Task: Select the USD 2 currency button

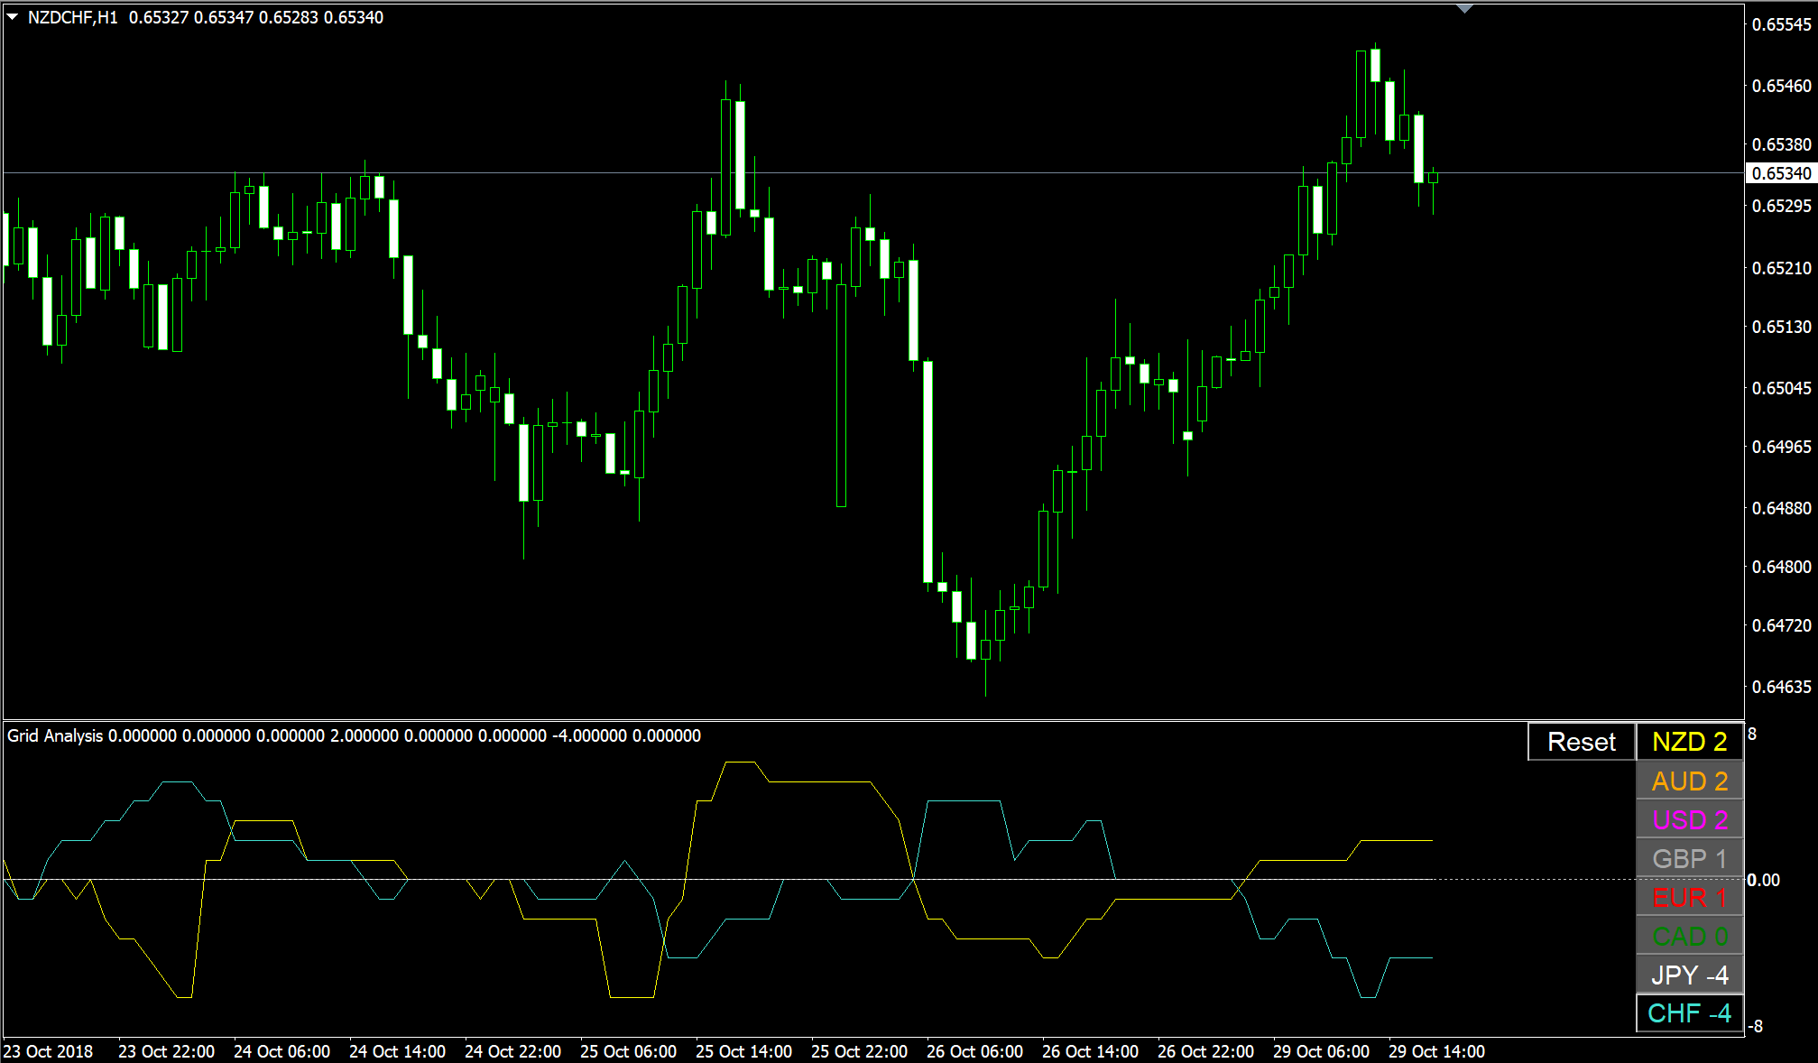Action: point(1689,819)
